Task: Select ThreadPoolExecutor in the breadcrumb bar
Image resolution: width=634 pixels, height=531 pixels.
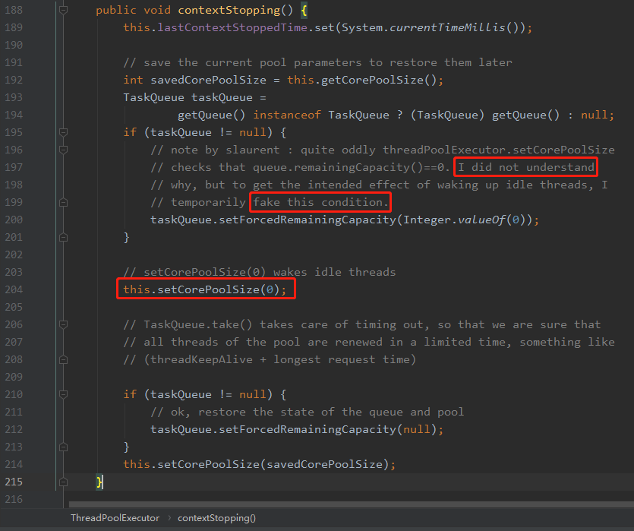Action: click(x=115, y=518)
